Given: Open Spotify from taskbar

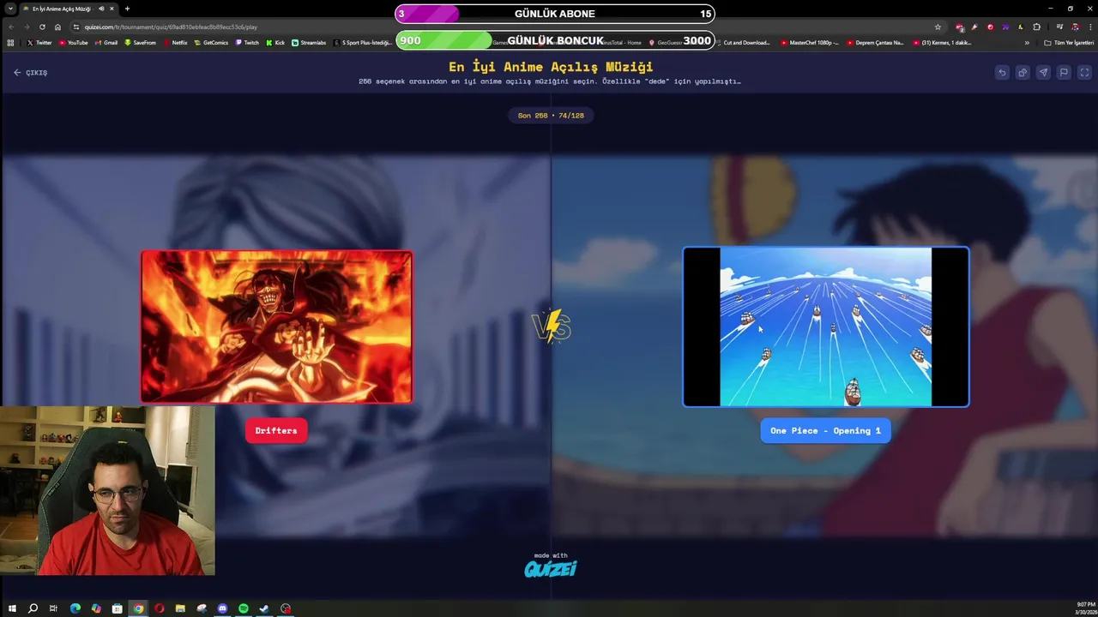Looking at the screenshot, I should pyautogui.click(x=243, y=608).
